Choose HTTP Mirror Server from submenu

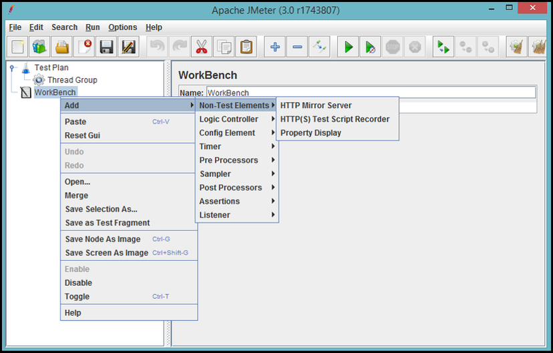pyautogui.click(x=316, y=105)
